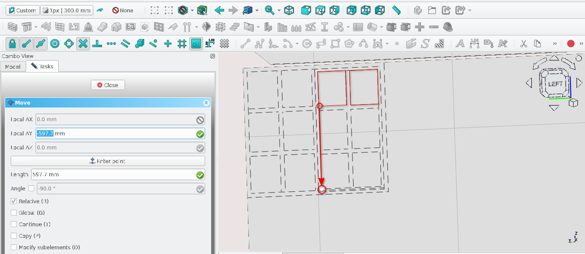Image resolution: width=585 pixels, height=254 pixels.
Task: Tick the Angle lock checkbox
Action: [31, 189]
